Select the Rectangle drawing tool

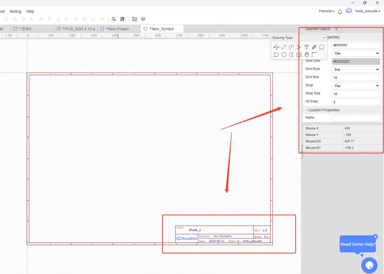[x=322, y=47]
